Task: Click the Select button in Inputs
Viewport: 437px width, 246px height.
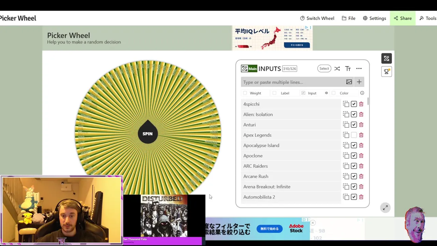Action: 324,69
